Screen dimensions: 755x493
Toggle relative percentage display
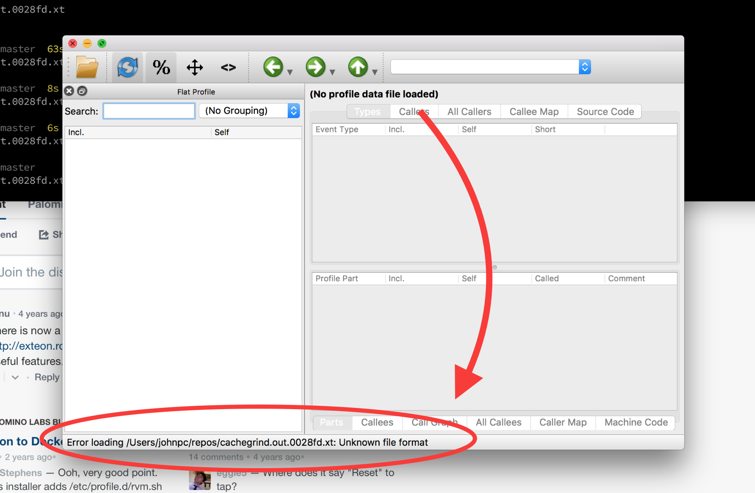(x=161, y=67)
